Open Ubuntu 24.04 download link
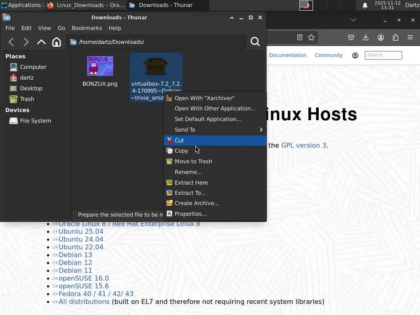 (81, 240)
